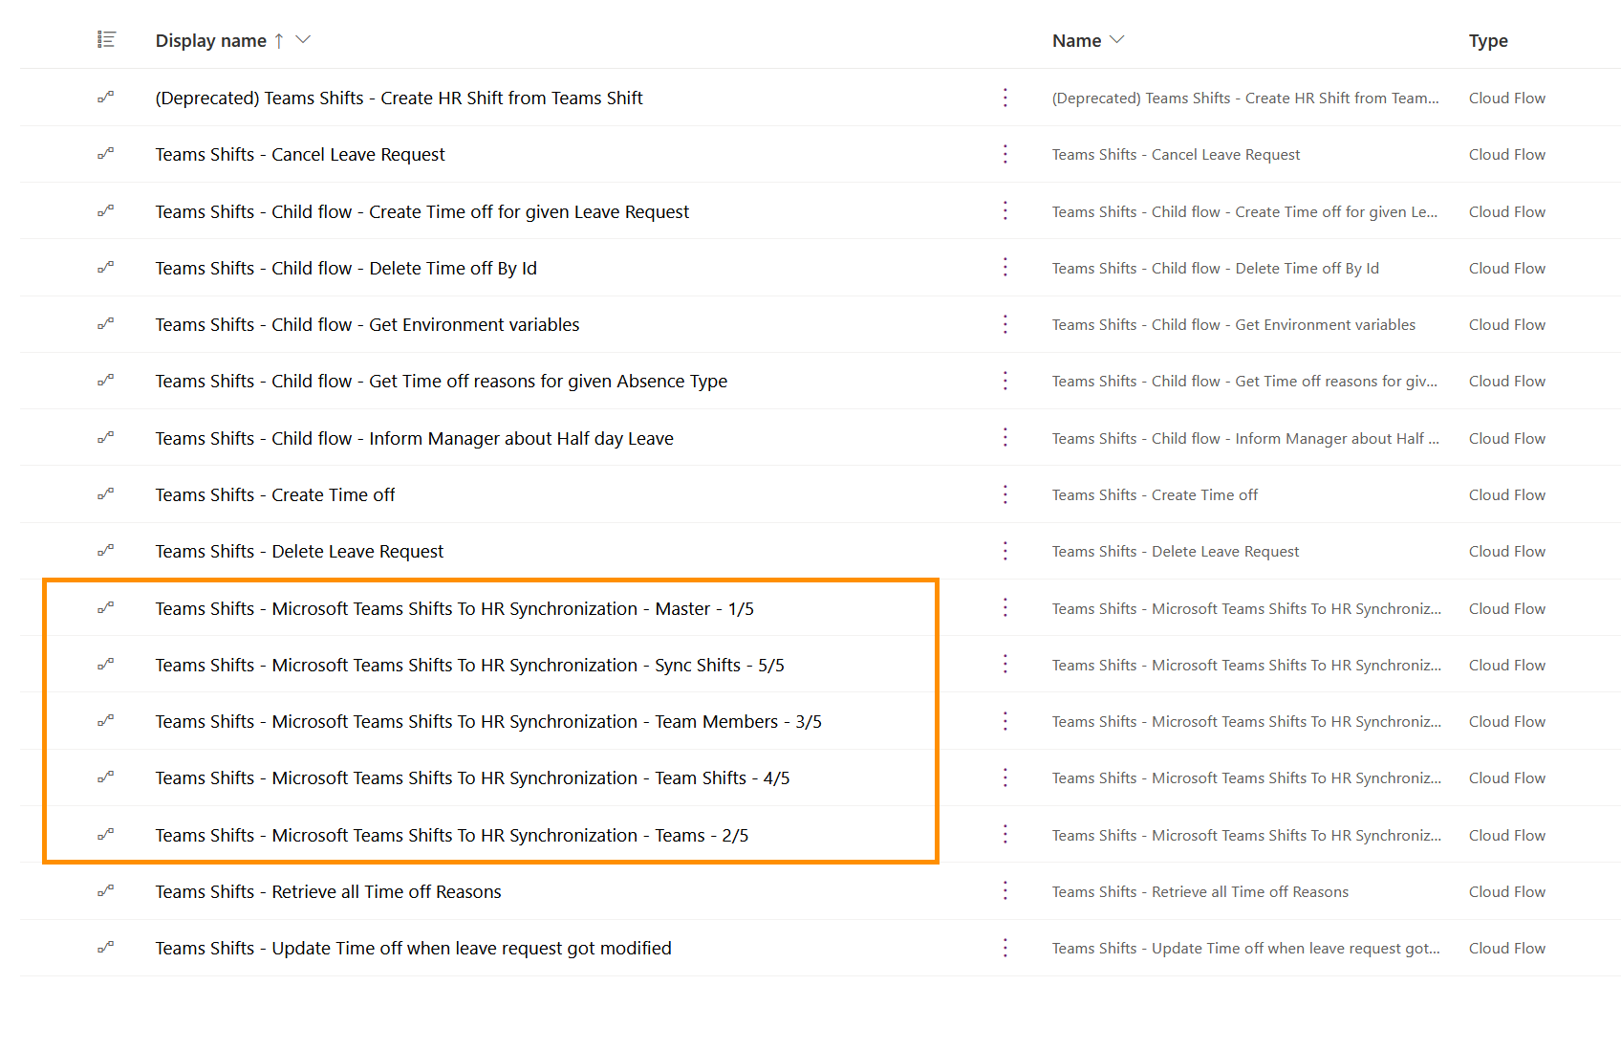This screenshot has height=1051, width=1621.
Task: Click flow icon for Update Time off when modified row
Action: 105,947
